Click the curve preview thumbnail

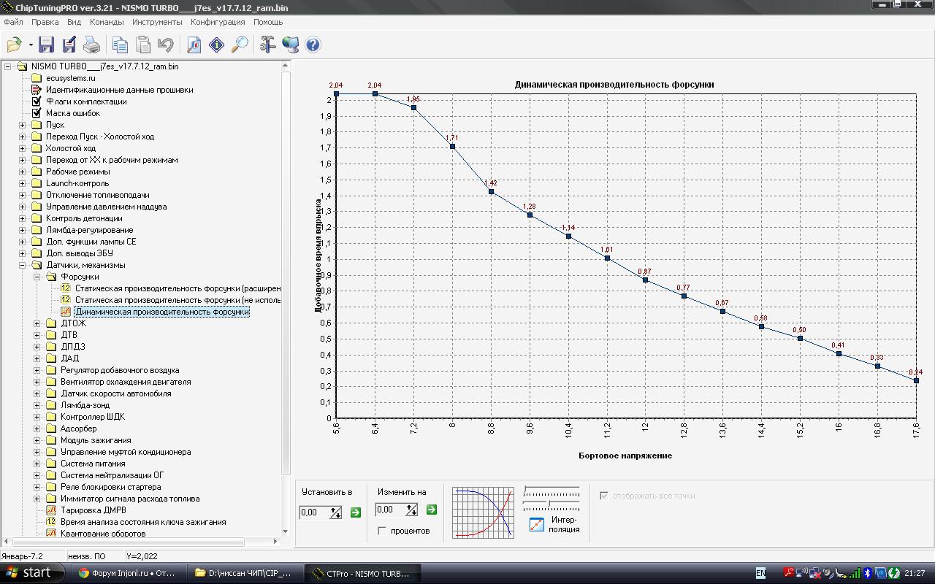483,512
